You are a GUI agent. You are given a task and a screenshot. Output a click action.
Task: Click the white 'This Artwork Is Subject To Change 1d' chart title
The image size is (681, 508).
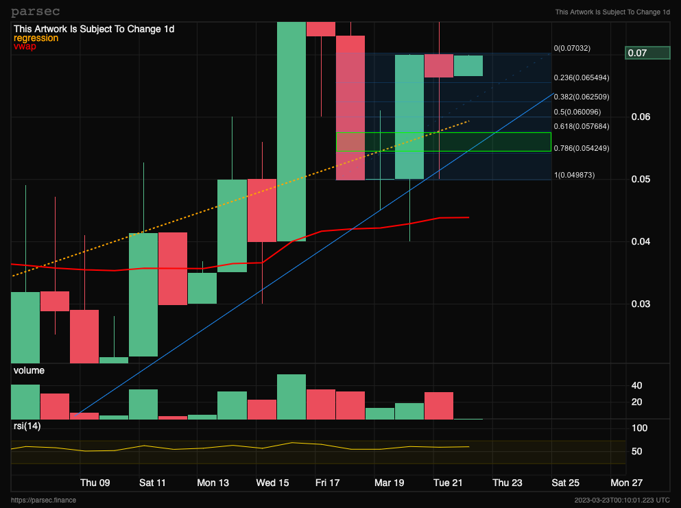point(94,29)
